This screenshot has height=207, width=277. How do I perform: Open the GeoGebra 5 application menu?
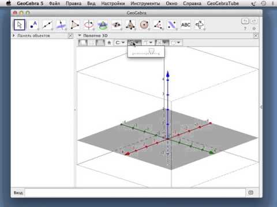coord(30,3)
